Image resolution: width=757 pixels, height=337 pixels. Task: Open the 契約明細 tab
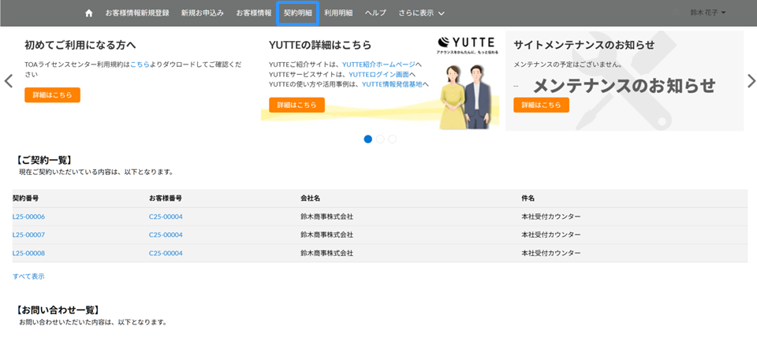[297, 13]
